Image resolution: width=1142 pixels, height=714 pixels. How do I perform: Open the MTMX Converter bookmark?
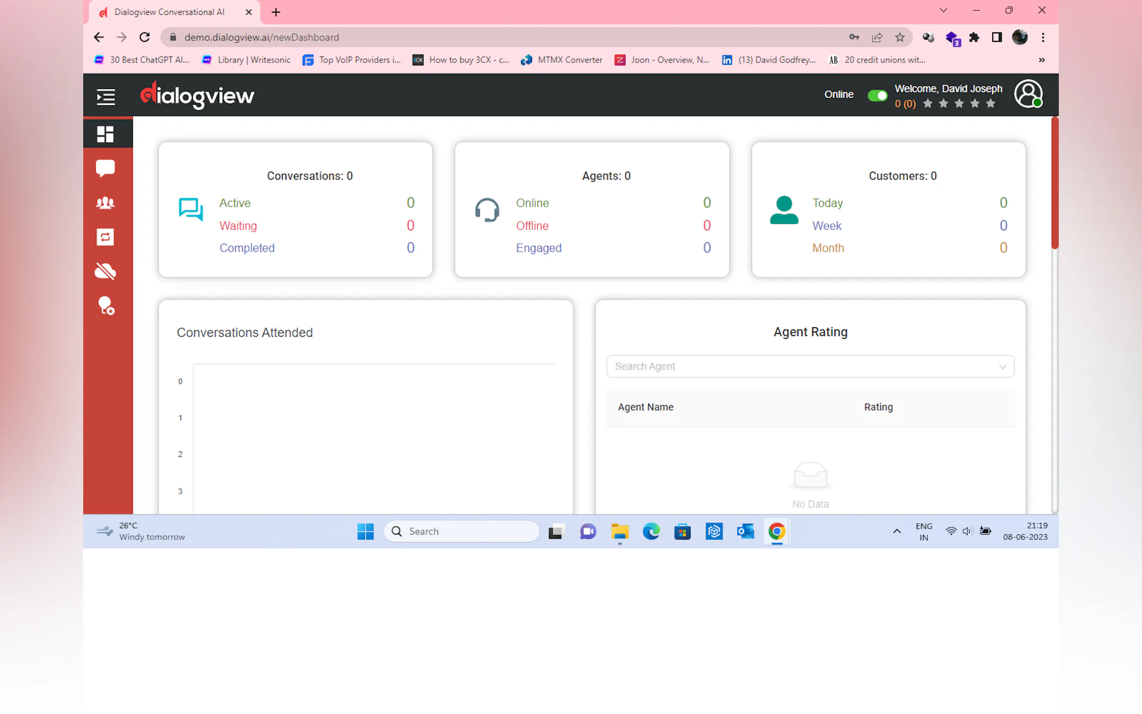[562, 60]
